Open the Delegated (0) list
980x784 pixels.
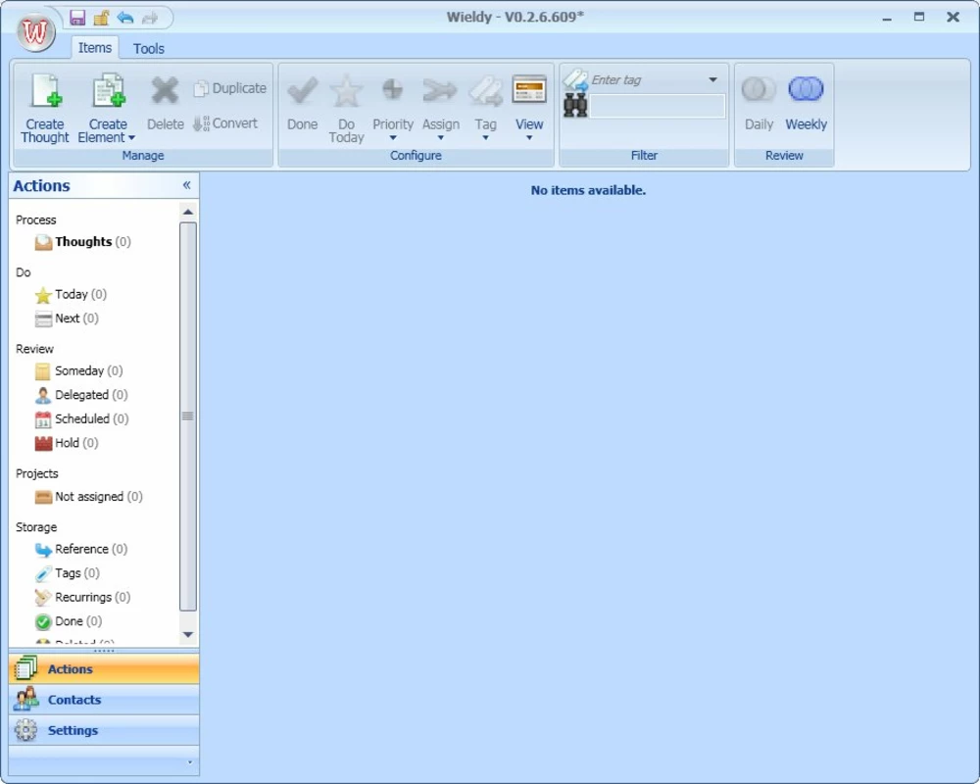[x=81, y=395]
